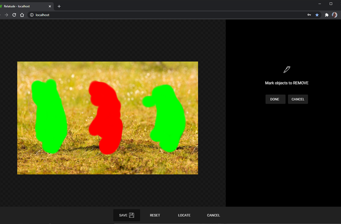Open the Chrome profile avatar
This screenshot has height=224, width=341.
pos(334,15)
